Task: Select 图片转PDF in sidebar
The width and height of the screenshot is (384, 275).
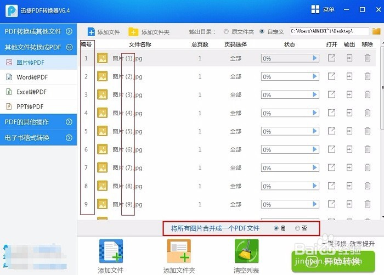Action: click(38, 63)
